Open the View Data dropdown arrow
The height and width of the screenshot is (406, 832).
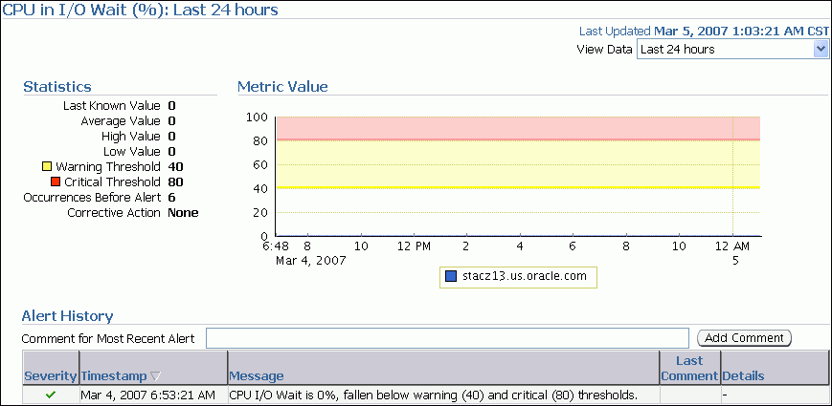click(x=820, y=50)
